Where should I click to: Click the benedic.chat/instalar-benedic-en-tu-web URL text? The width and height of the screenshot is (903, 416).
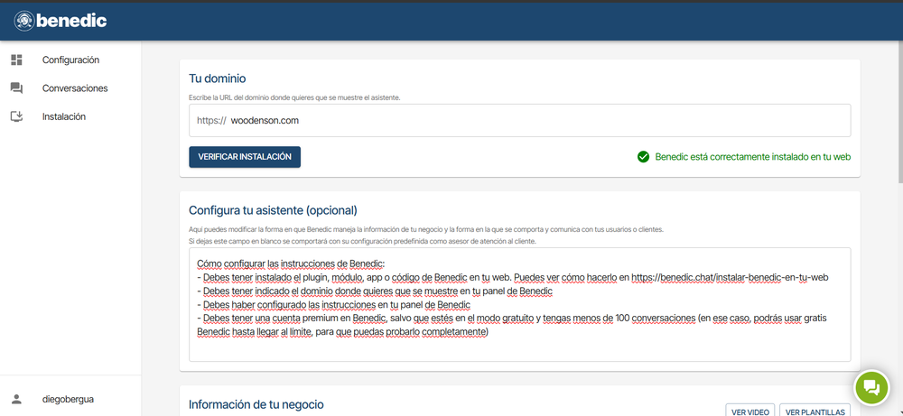[730, 277]
